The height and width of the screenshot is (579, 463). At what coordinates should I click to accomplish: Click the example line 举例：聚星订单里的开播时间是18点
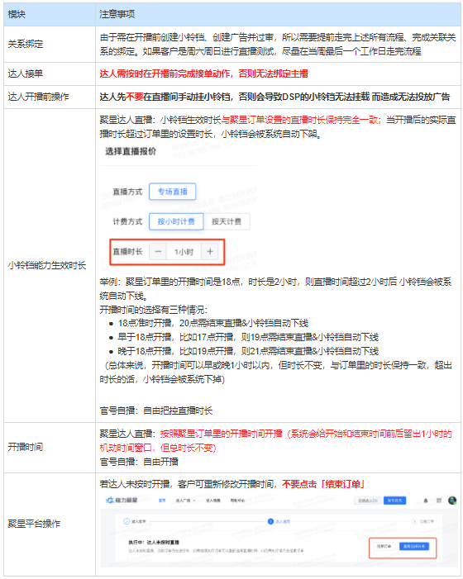[170, 282]
